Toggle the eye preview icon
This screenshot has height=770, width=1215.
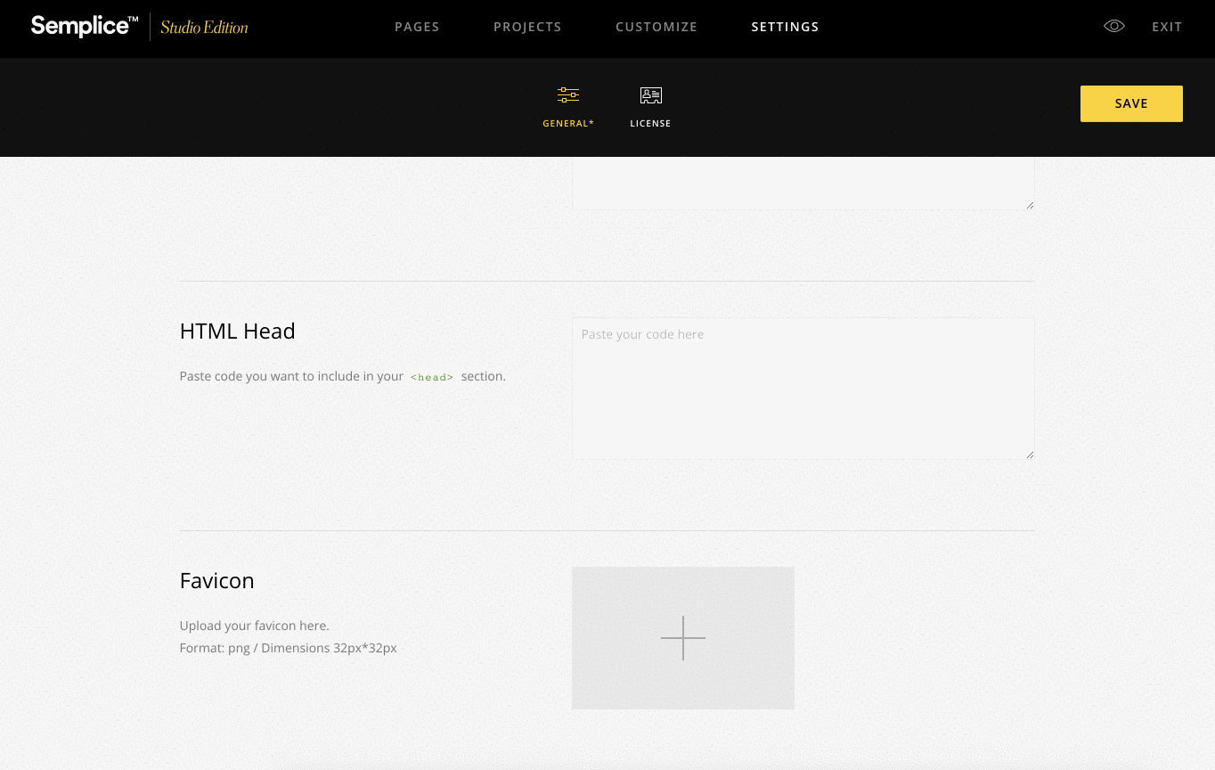point(1113,27)
